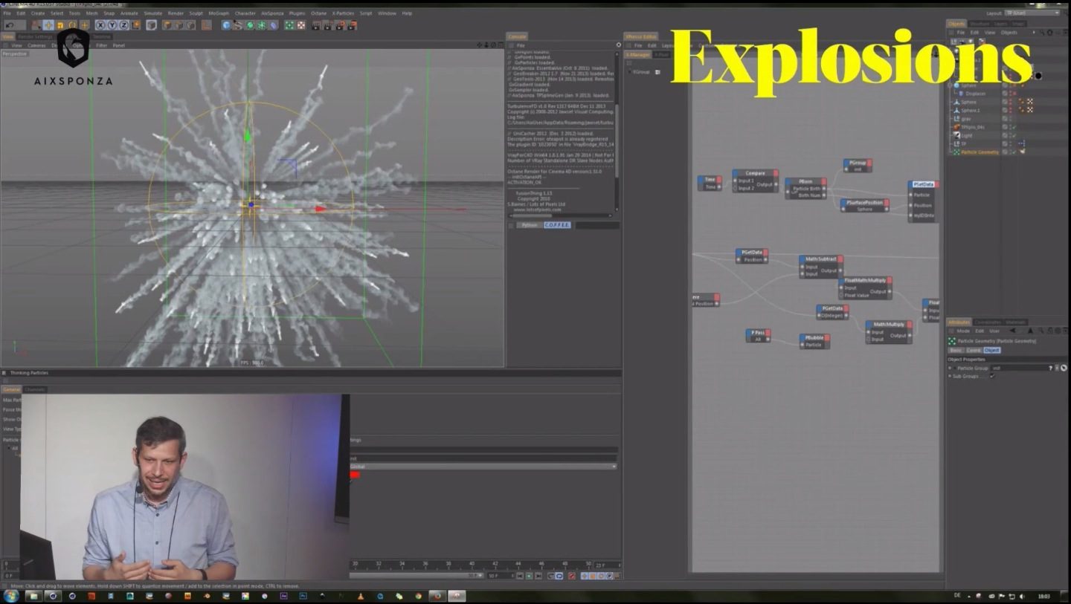Click the first green grid icon in toolbar
Screen dimensions: 1071x604
(x=289, y=25)
